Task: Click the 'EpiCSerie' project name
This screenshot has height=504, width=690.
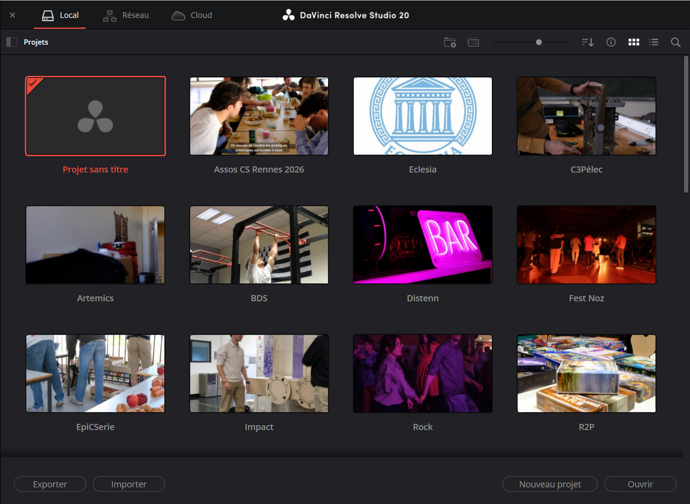Action: click(96, 427)
